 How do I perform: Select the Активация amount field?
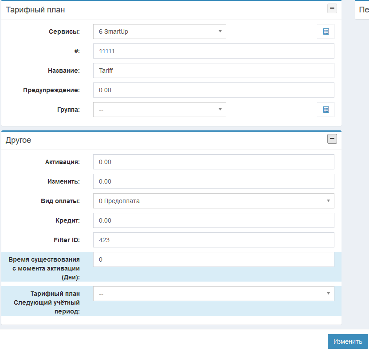(213, 162)
